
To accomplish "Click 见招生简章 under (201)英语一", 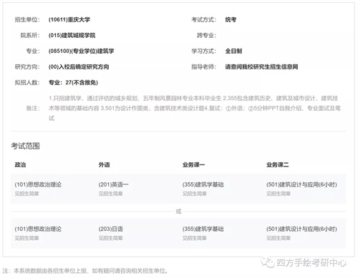I will 111,194.
